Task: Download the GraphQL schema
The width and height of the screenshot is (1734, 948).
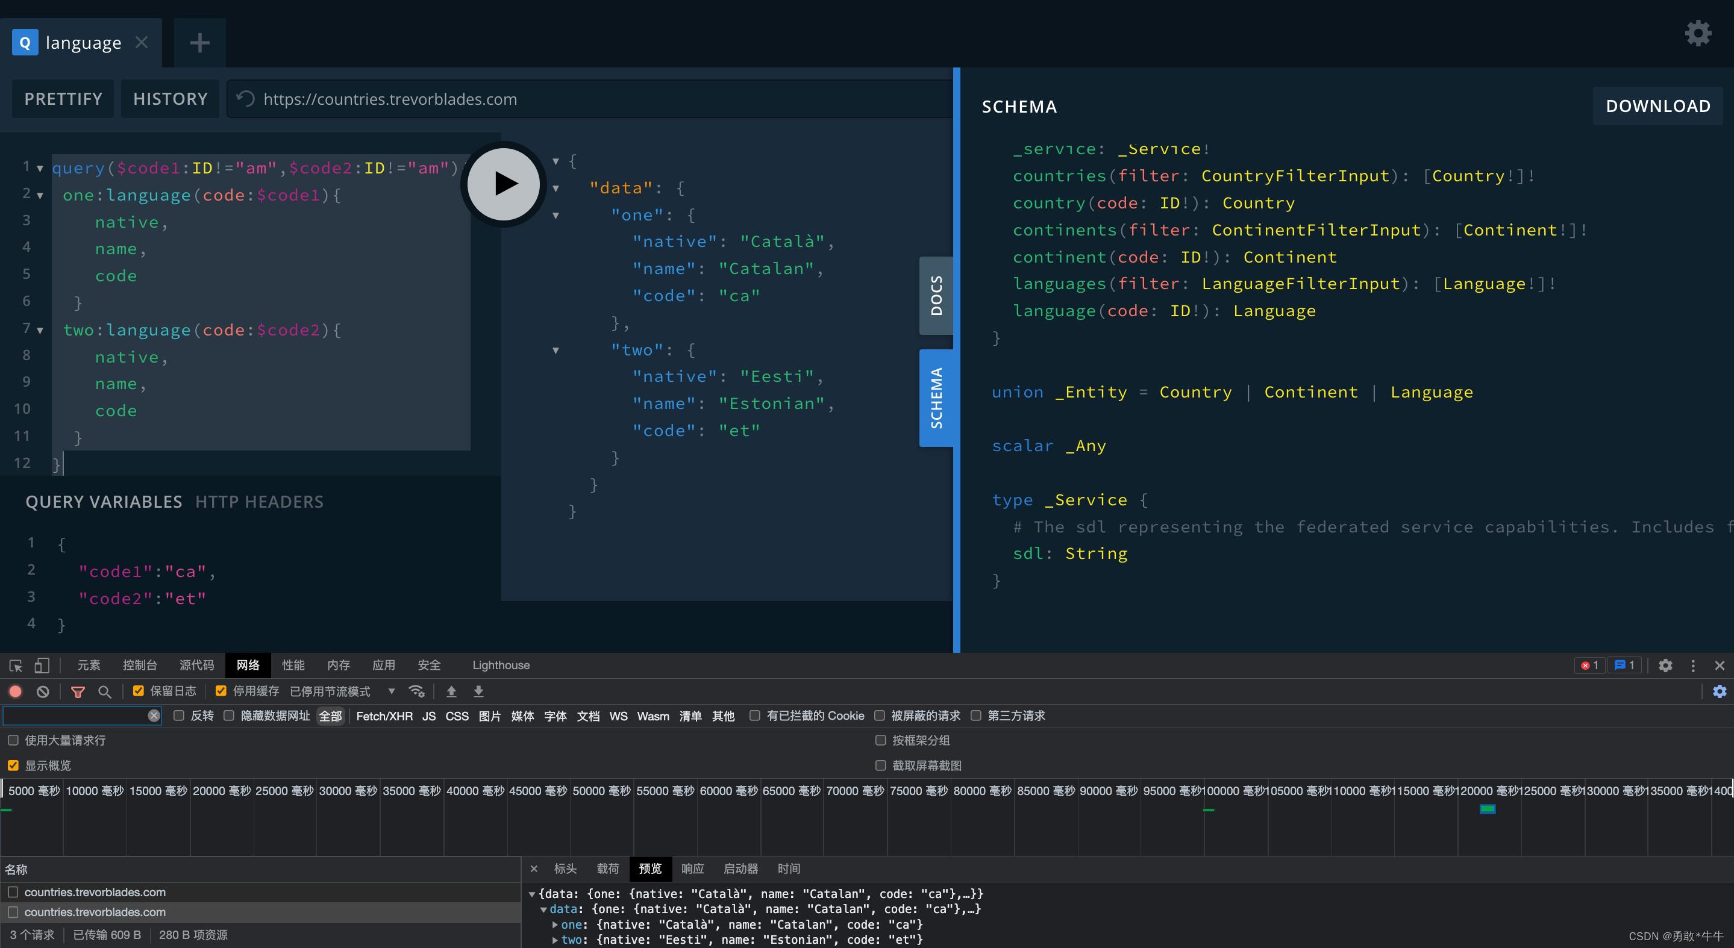Action: point(1658,105)
